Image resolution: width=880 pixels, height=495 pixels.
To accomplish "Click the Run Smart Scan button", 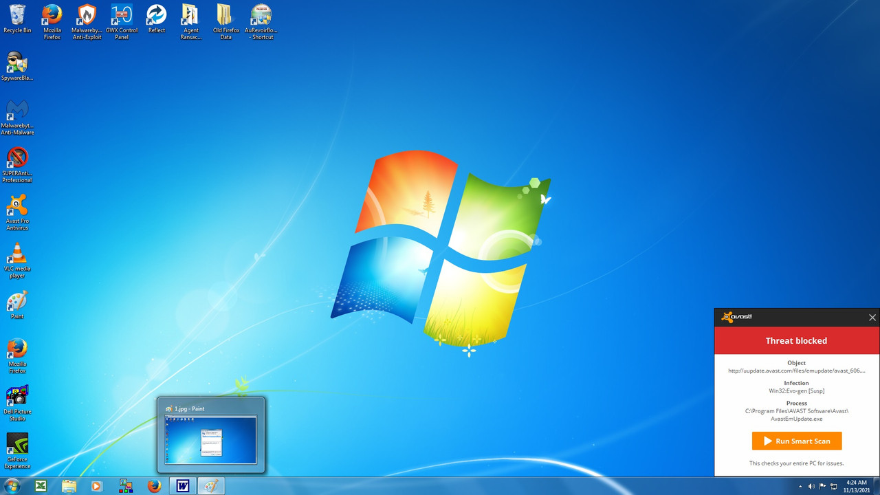I will pos(797,441).
